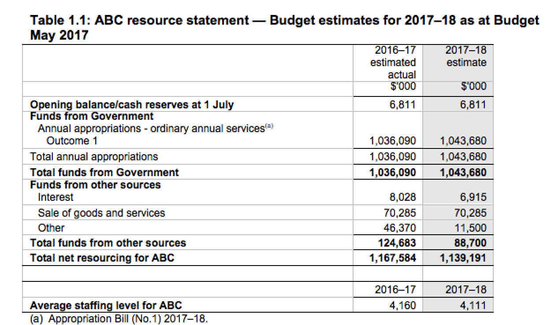Click the Interest value 8,028
The height and width of the screenshot is (325, 551).
(403, 197)
